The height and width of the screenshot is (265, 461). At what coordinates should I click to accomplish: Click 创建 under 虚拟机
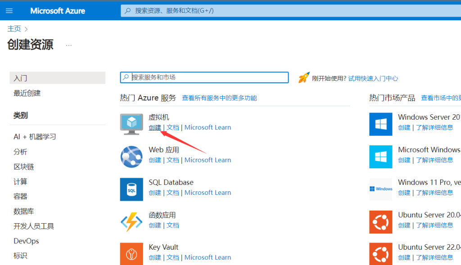tap(155, 127)
